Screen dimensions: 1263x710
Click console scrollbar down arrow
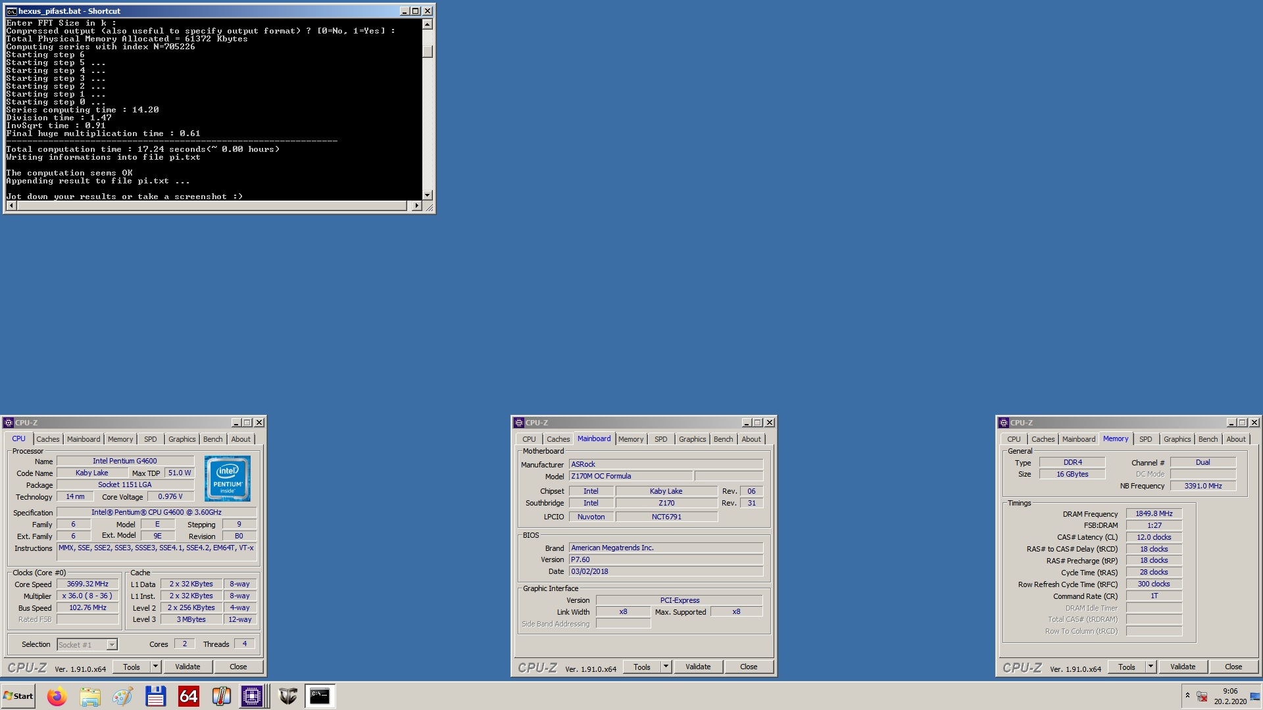428,195
